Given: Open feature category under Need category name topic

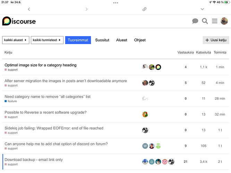Looking at the screenshot, I should click(11, 101).
